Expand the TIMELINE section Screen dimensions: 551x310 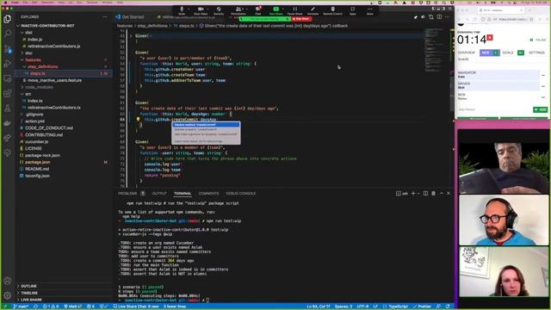29,293
